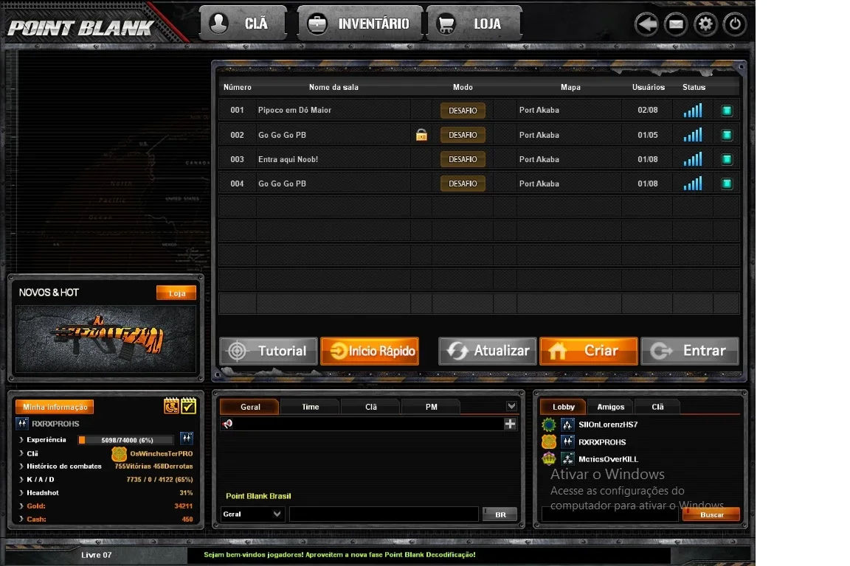Switch to the Geral chat tab

(250, 407)
